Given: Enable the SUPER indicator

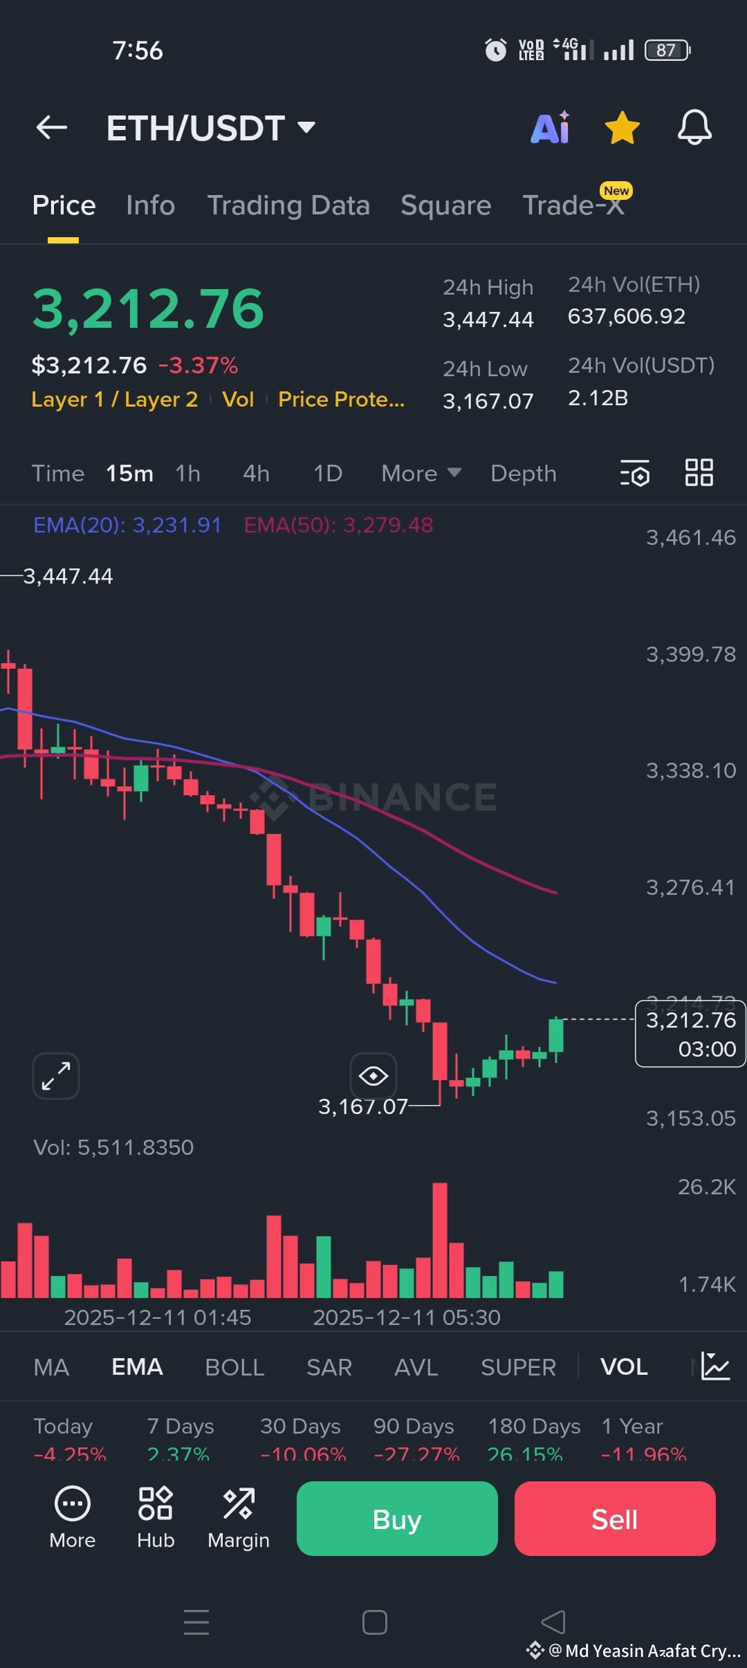Looking at the screenshot, I should pyautogui.click(x=519, y=1367).
